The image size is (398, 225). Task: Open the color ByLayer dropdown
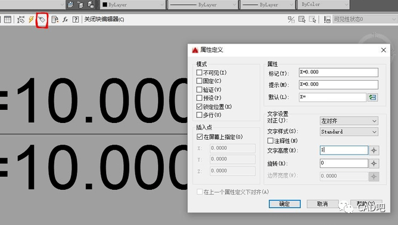[133, 5]
